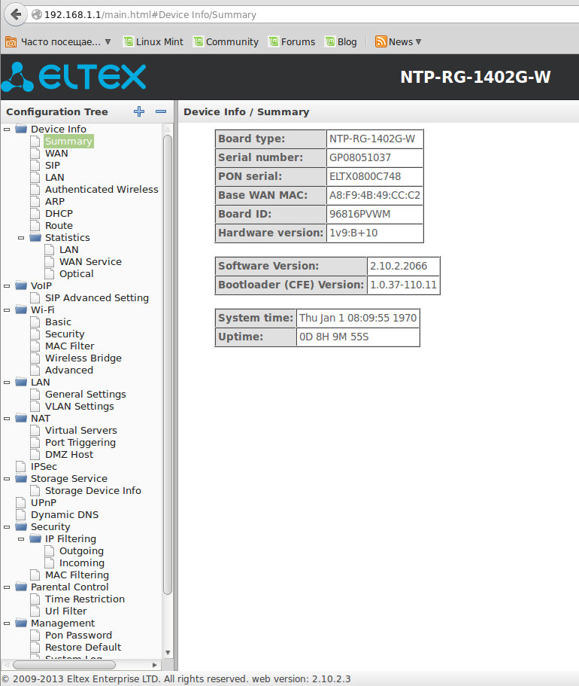
Task: Click the browser back arrow button
Action: coord(16,14)
